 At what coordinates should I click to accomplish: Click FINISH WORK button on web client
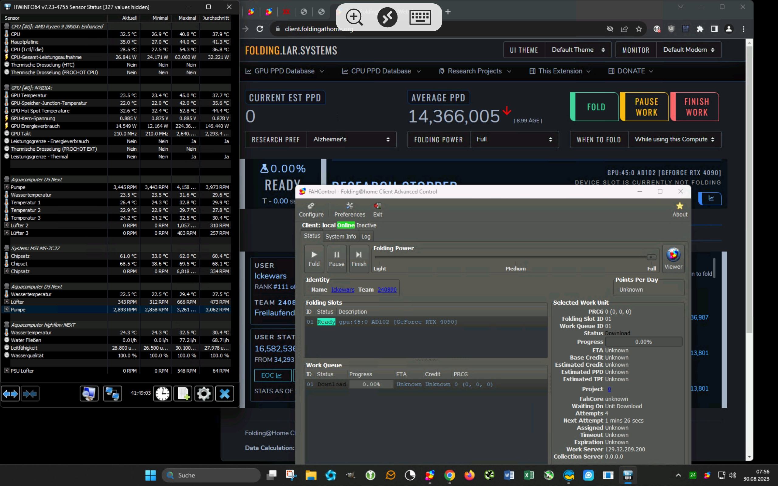[x=695, y=107]
